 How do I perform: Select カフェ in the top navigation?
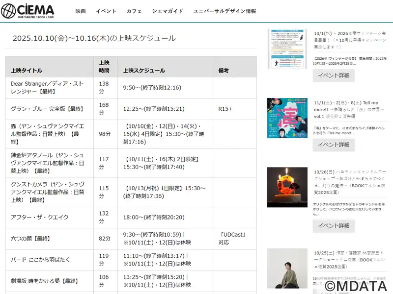coord(134,11)
